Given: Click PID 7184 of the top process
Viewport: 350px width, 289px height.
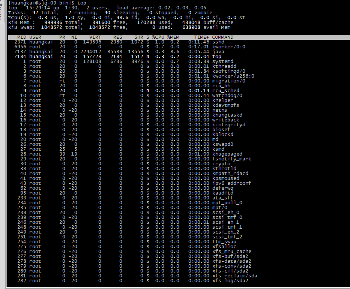Looking at the screenshot, I should pos(20,57).
